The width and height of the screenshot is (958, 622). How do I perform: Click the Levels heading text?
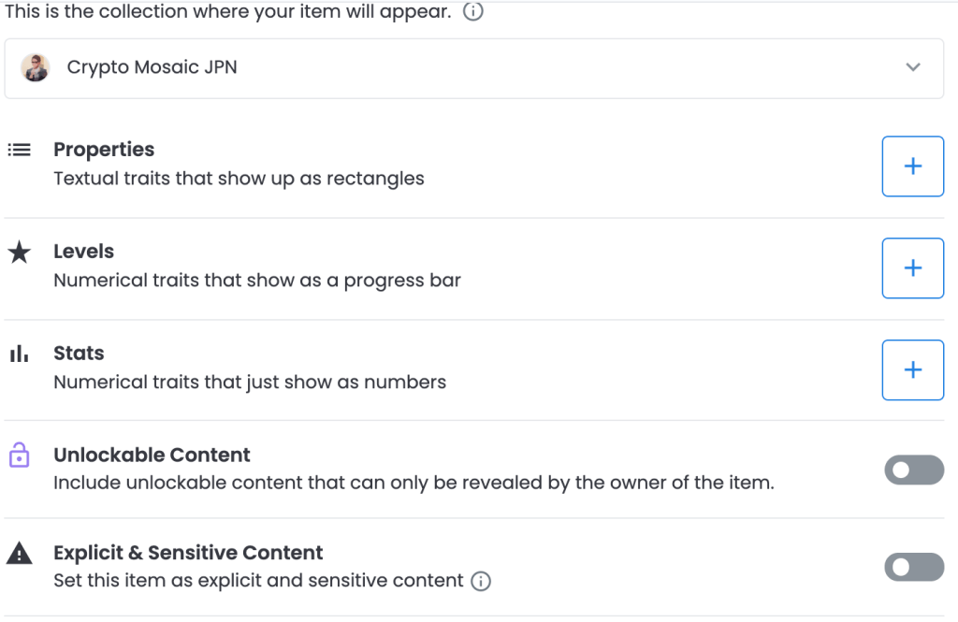83,252
